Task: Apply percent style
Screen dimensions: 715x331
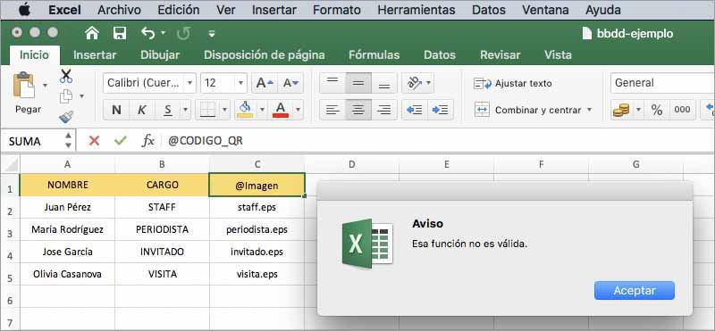Action: coord(656,110)
